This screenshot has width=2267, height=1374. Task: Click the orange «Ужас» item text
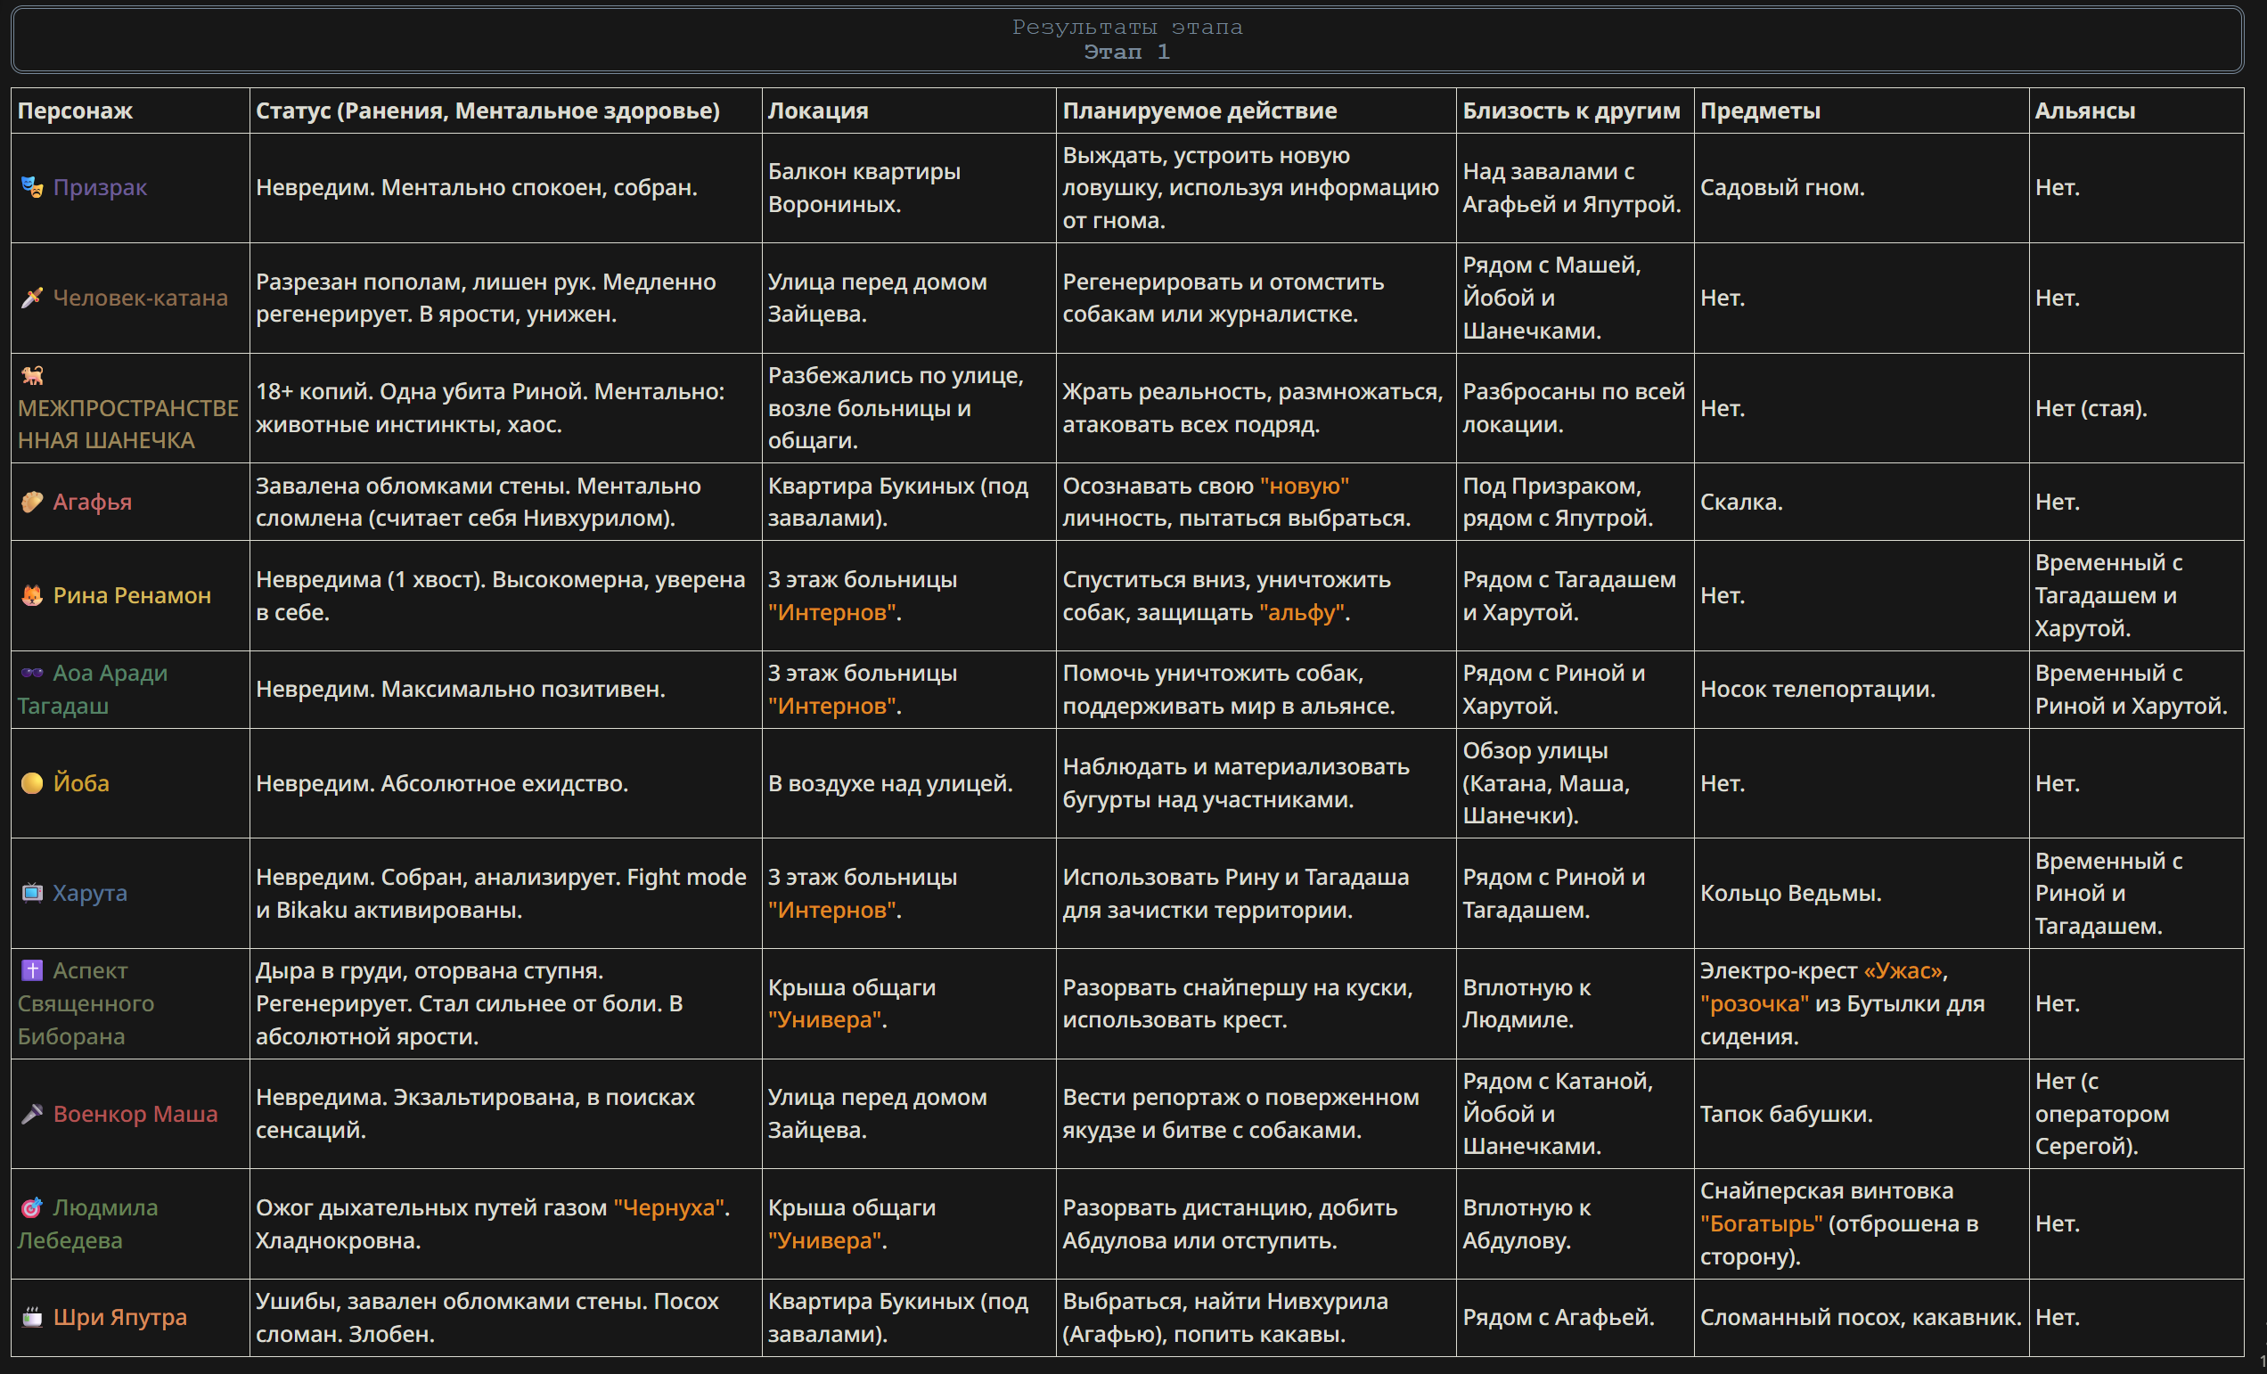click(x=1903, y=970)
